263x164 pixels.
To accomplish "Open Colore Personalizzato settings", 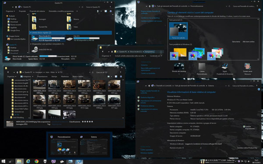I will pyautogui.click(x=202, y=69).
